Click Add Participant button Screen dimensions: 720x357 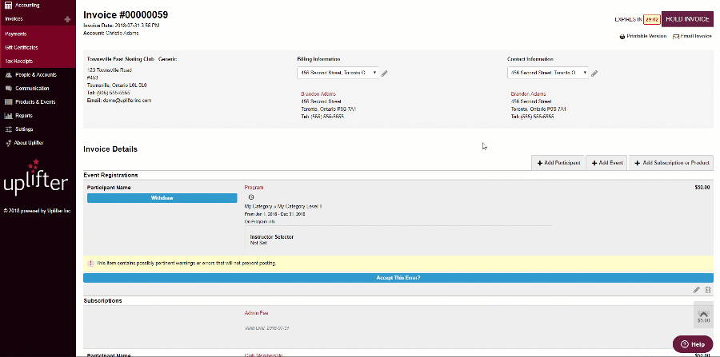tap(558, 163)
